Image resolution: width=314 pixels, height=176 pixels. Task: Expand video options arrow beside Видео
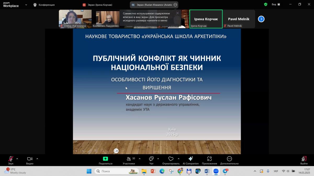[x=37, y=159]
